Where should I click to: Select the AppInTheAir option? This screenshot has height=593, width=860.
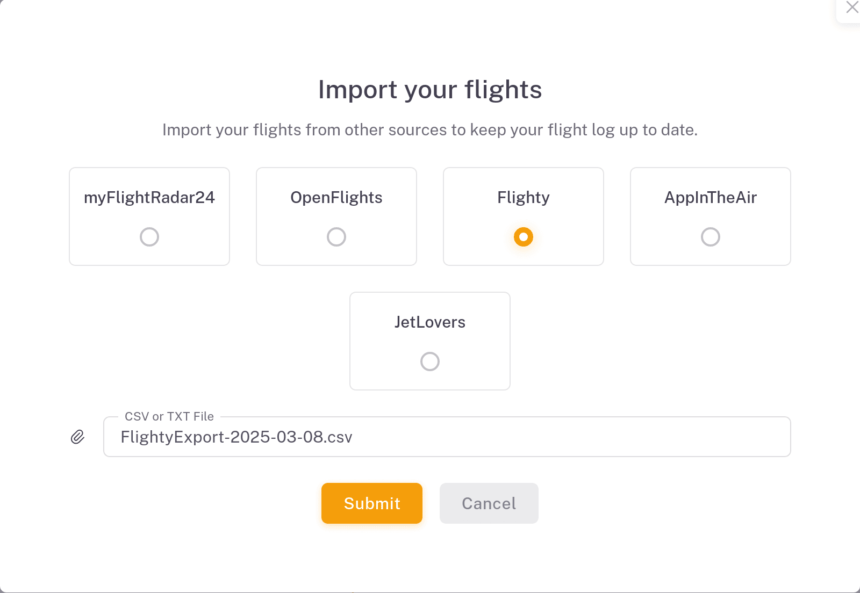[711, 236]
